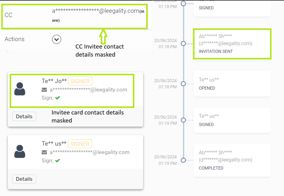The image size is (284, 196).
Task: Click timeline marker for 01:19 PM SIGNED event
Action: point(183,120)
